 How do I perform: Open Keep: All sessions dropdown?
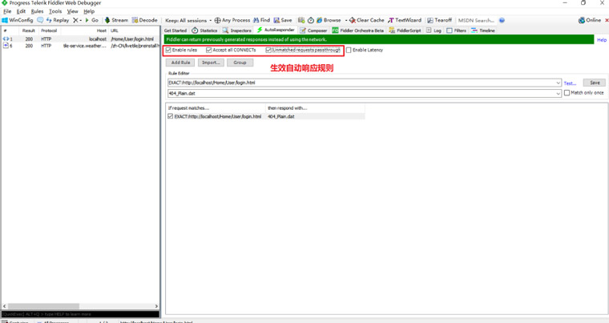188,20
